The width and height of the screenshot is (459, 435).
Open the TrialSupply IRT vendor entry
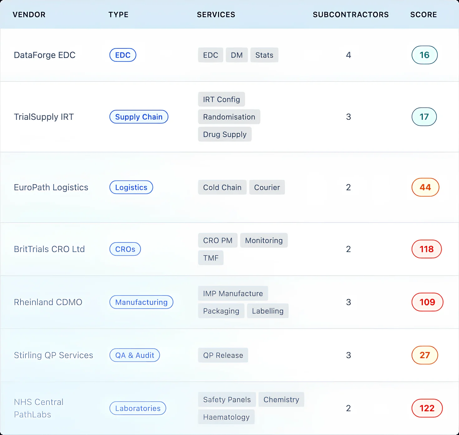coord(44,117)
